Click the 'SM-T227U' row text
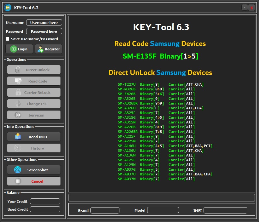The height and width of the screenshot is (222, 259). (127, 84)
